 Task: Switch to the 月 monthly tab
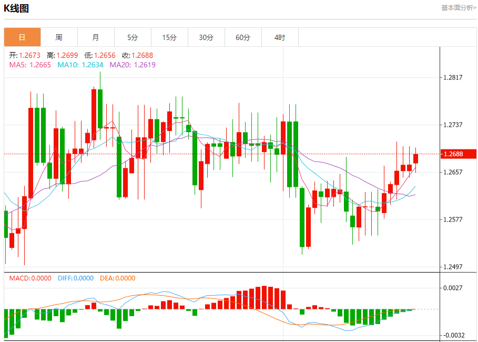96,37
